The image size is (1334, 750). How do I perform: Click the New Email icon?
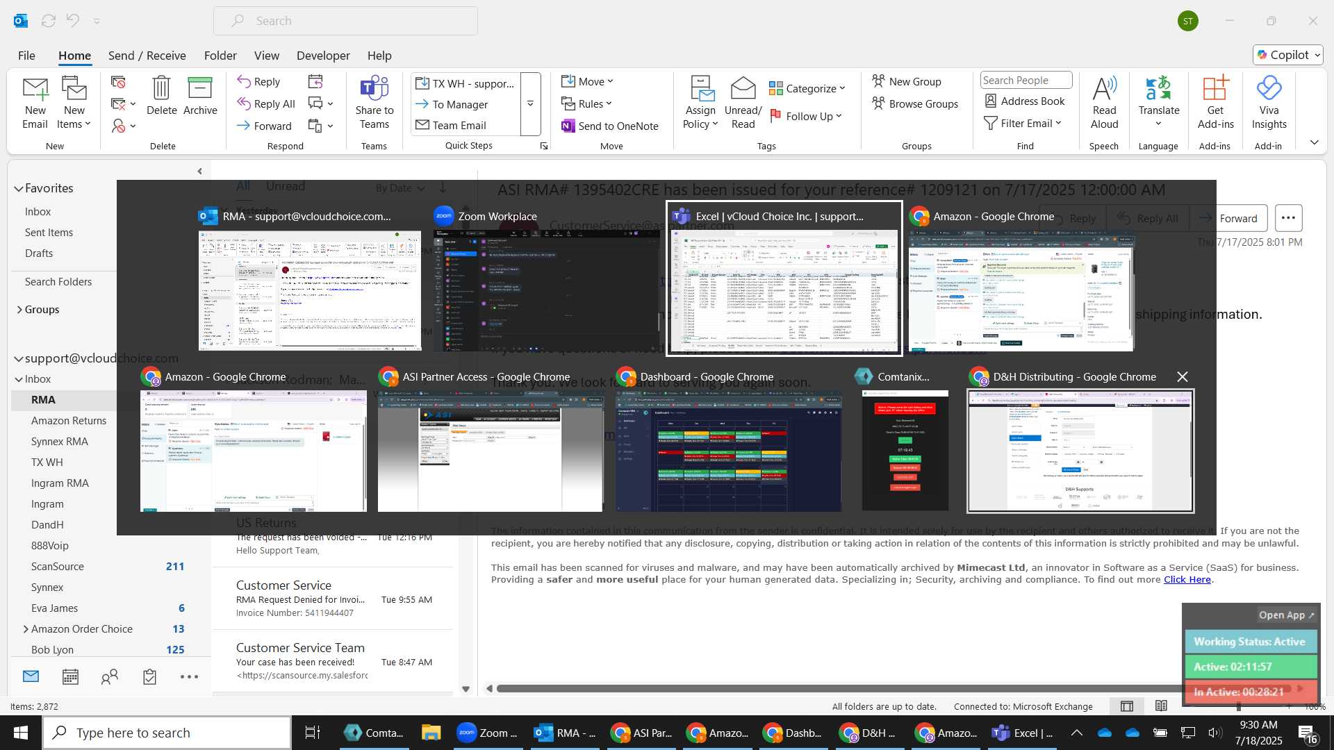35,103
